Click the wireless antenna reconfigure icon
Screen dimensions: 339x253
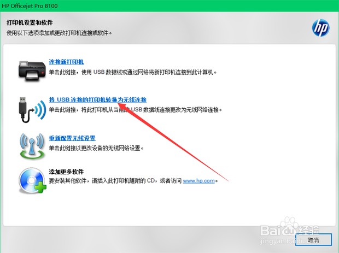(x=32, y=146)
